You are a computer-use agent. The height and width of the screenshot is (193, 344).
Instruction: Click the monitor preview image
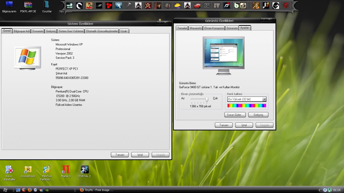[224, 56]
